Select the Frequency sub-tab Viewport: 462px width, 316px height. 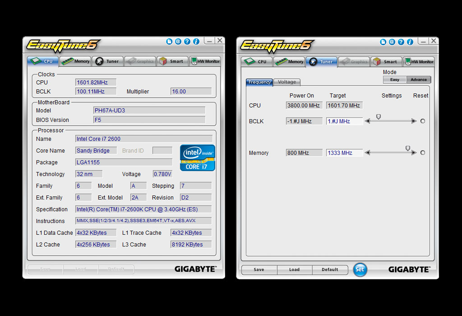pos(259,82)
